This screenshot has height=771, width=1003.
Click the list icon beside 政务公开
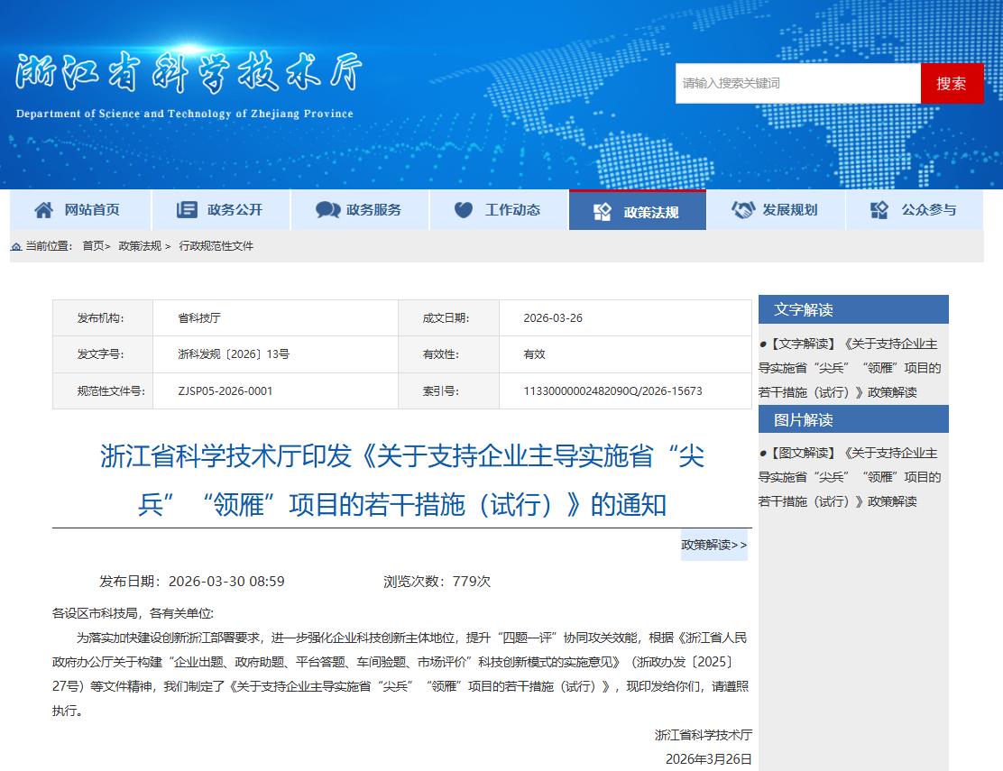pos(187,210)
